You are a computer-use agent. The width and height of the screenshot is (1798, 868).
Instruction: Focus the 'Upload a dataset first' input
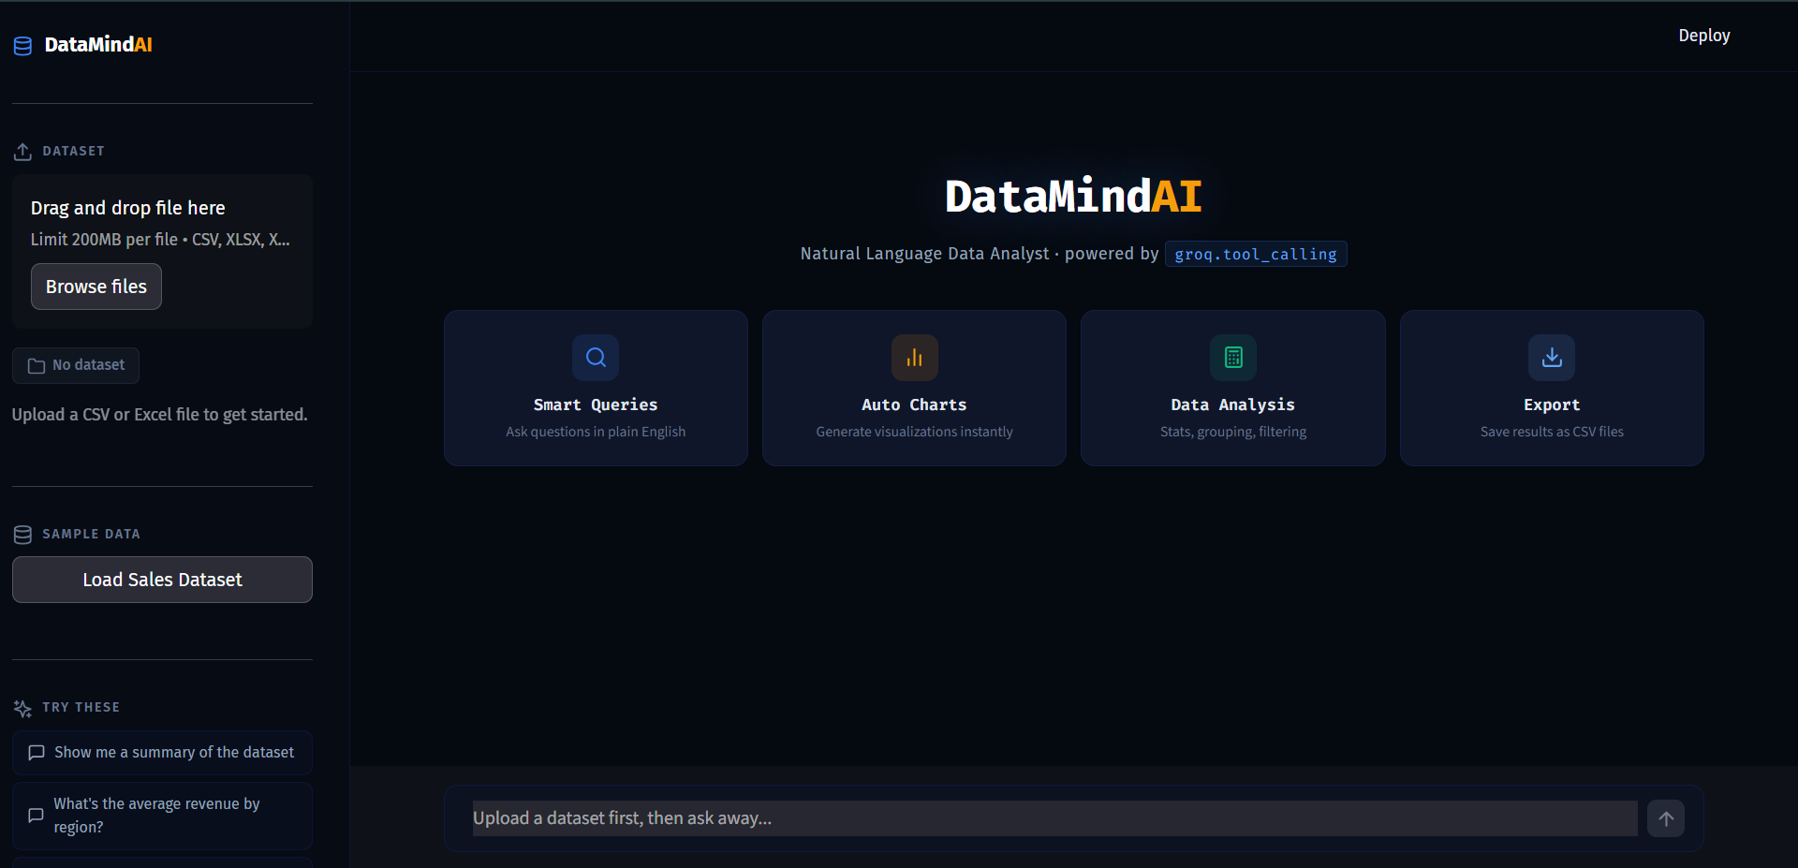point(1054,818)
